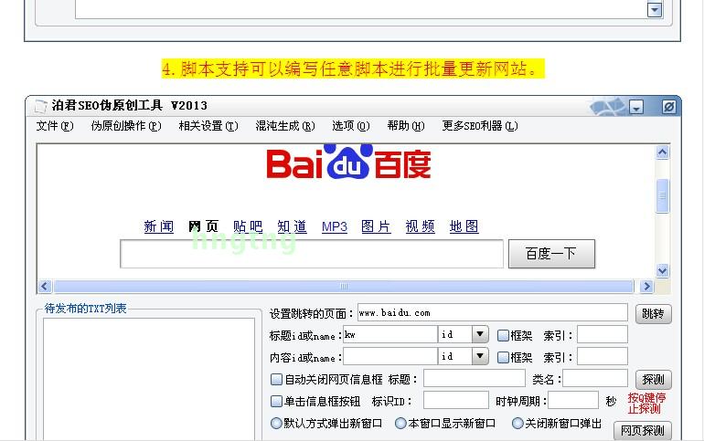Click the browser pane scroll up arrow
704x441 pixels.
click(x=662, y=152)
